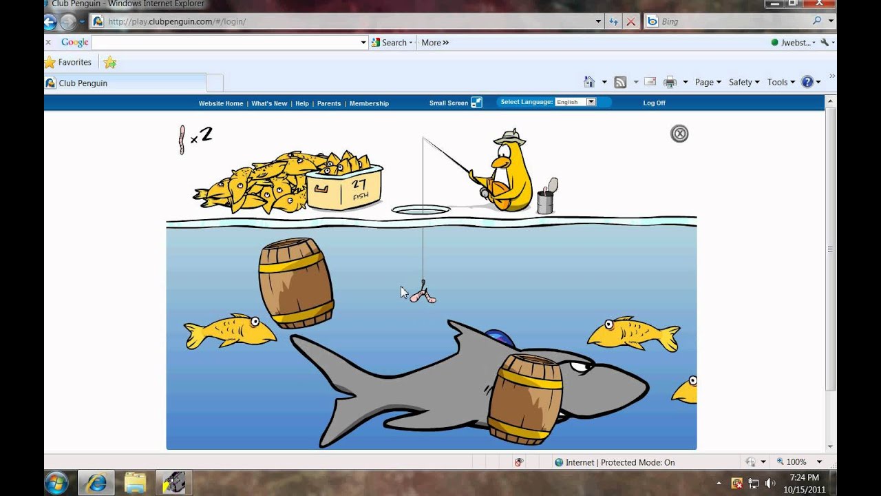Click the pile of caught yellow fish
The image size is (881, 496).
click(258, 183)
